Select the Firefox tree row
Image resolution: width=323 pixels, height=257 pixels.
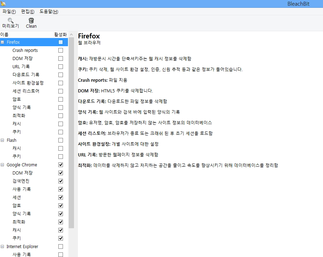34,42
